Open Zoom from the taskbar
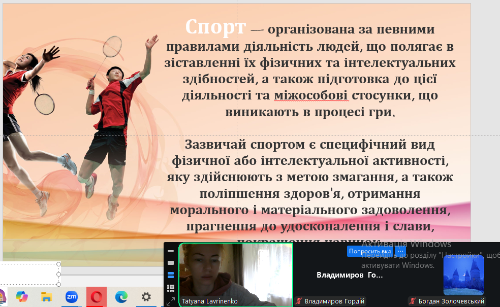Screen dimensions: 500x307 click(72, 297)
